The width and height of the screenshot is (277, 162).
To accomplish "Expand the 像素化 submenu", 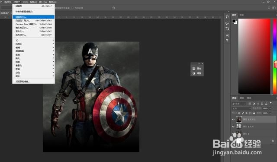I will pos(34,65).
